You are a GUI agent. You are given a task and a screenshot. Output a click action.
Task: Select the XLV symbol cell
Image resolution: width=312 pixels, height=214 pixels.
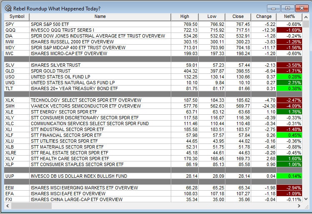(17, 159)
